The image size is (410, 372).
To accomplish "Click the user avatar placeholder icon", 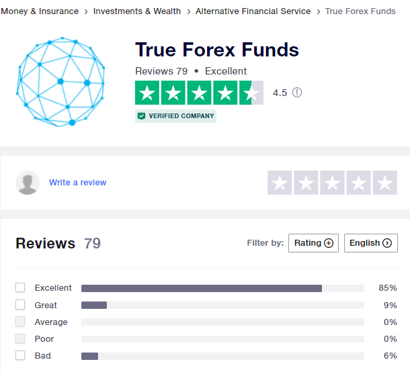I will [28, 183].
